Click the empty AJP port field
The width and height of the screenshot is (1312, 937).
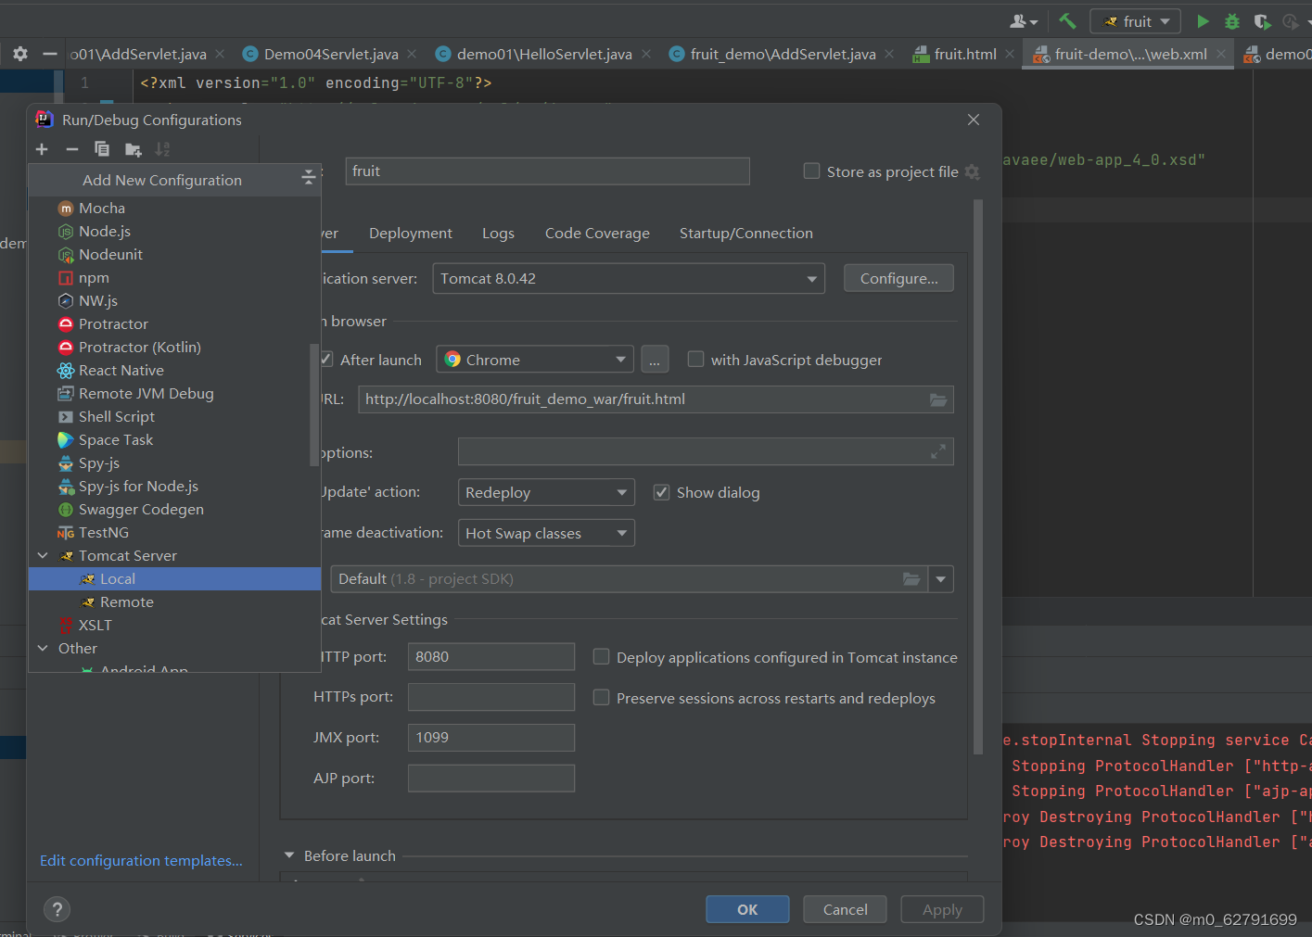coord(491,778)
